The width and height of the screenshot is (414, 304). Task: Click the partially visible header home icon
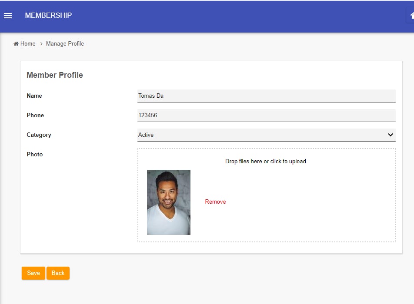pyautogui.click(x=412, y=15)
